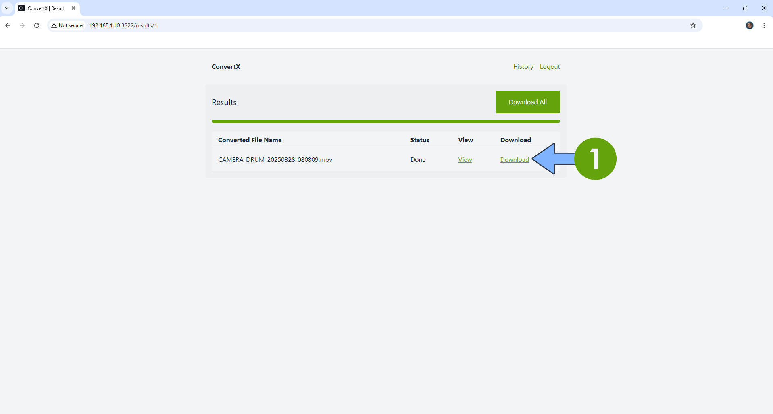
Task: Click the View column header
Action: (x=465, y=140)
